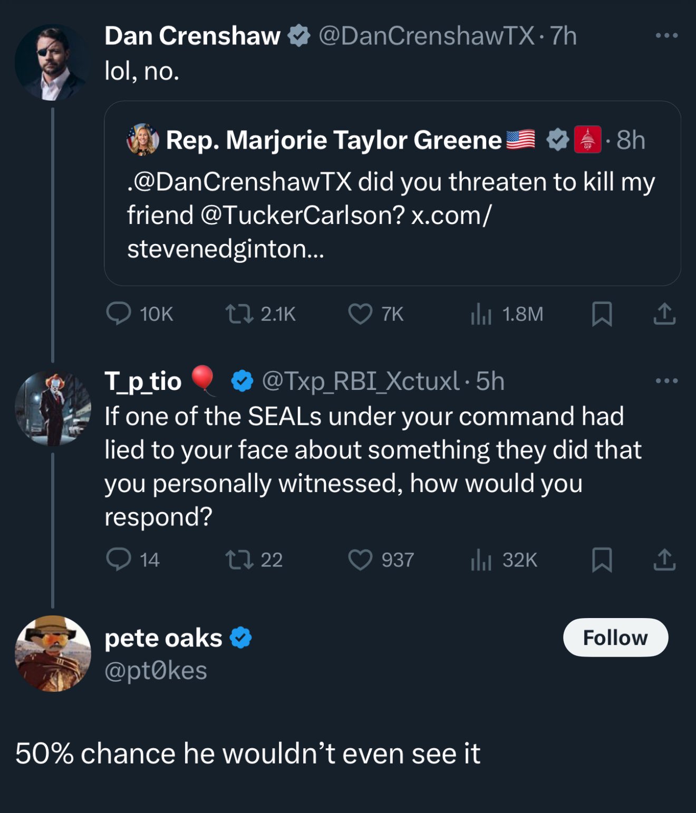The image size is (696, 813).
Task: View analytics on Dan Crenshaw's tweet
Action: pos(481,314)
